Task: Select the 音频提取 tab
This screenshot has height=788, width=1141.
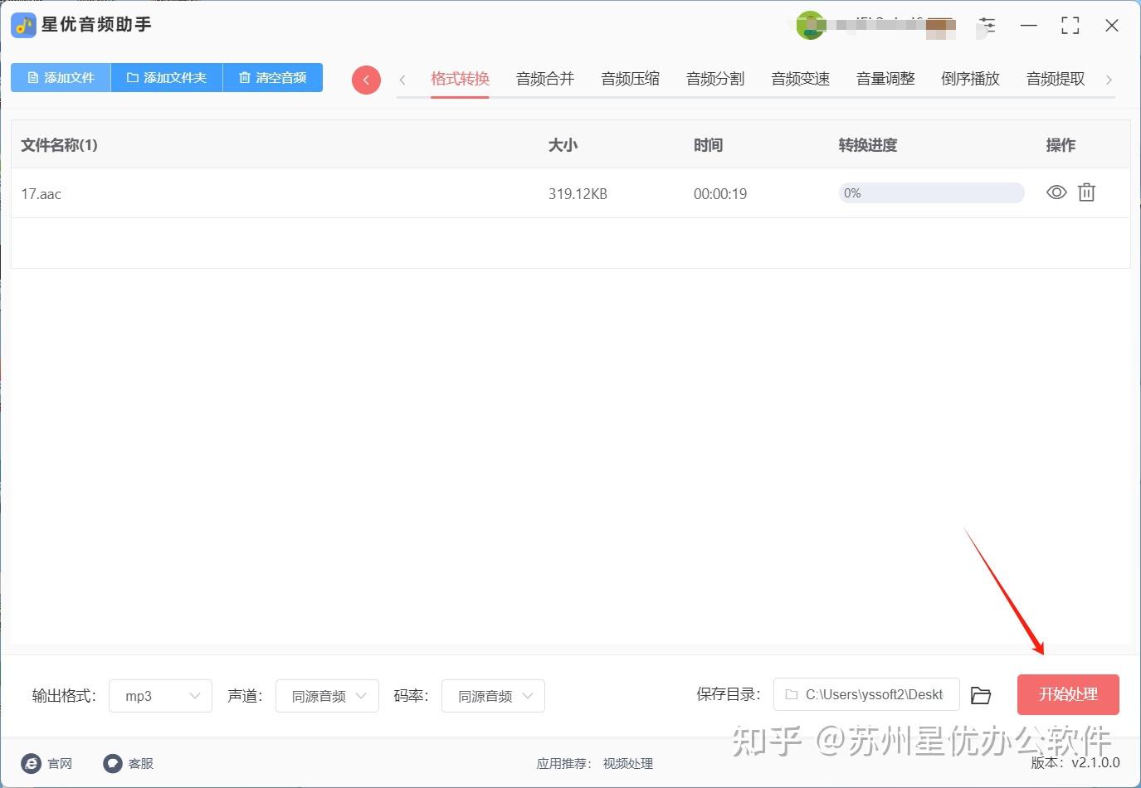Action: tap(1055, 79)
